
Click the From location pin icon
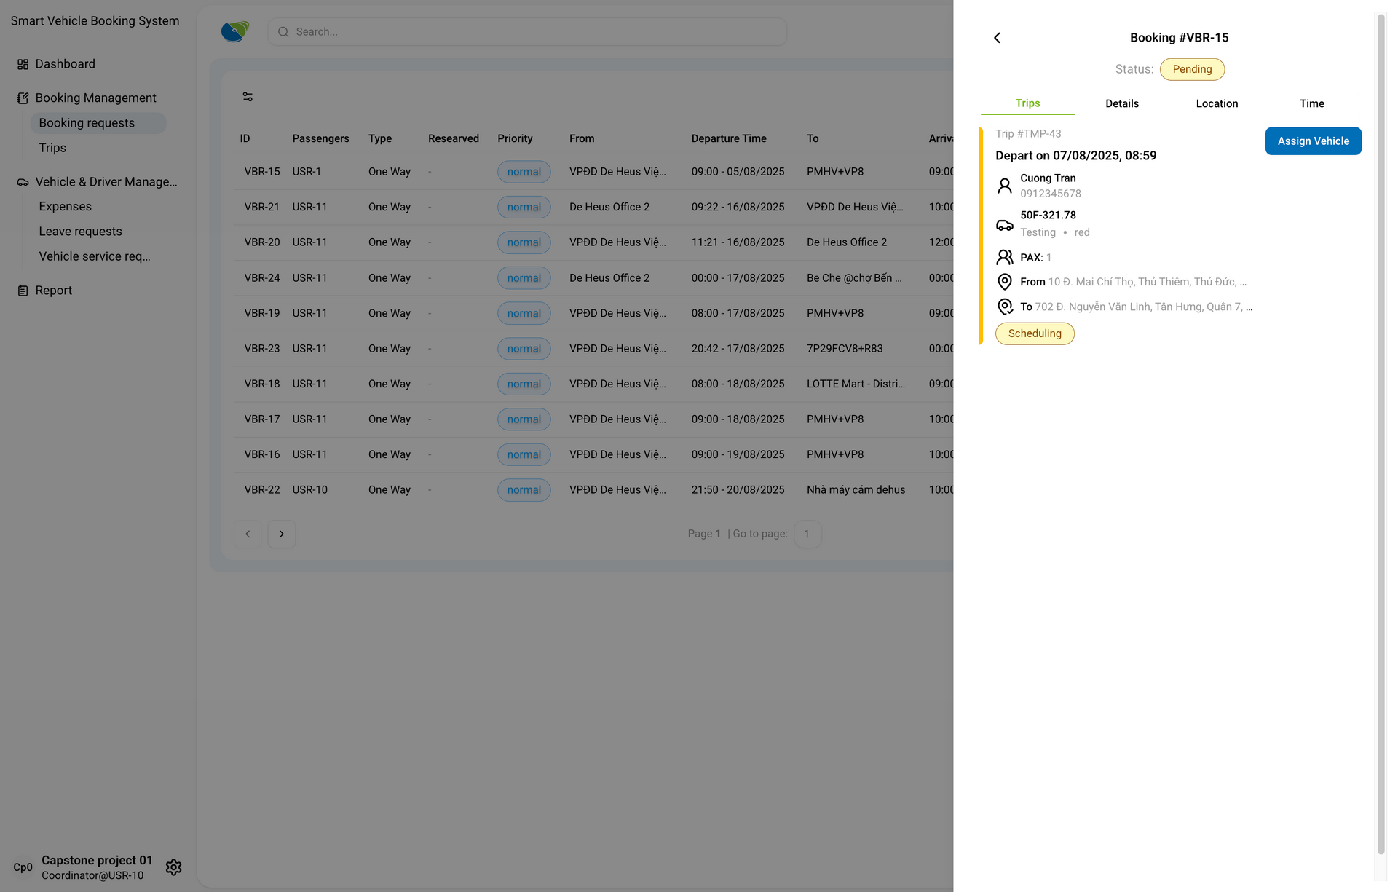click(x=1004, y=282)
